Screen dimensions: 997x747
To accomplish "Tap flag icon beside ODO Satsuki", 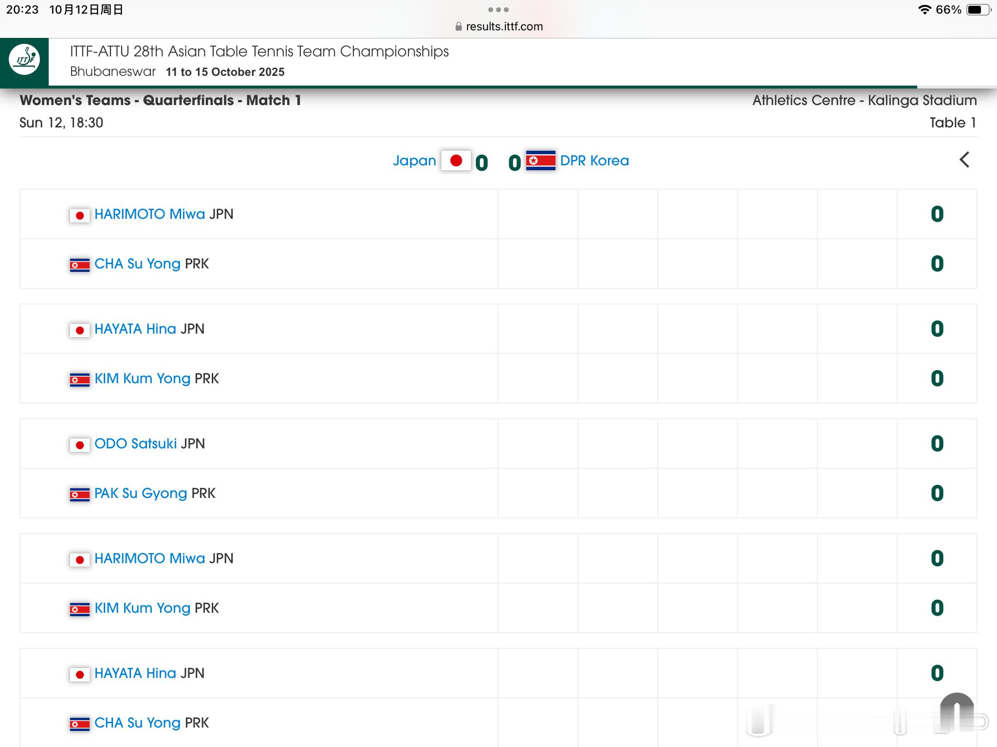I will [x=80, y=445].
